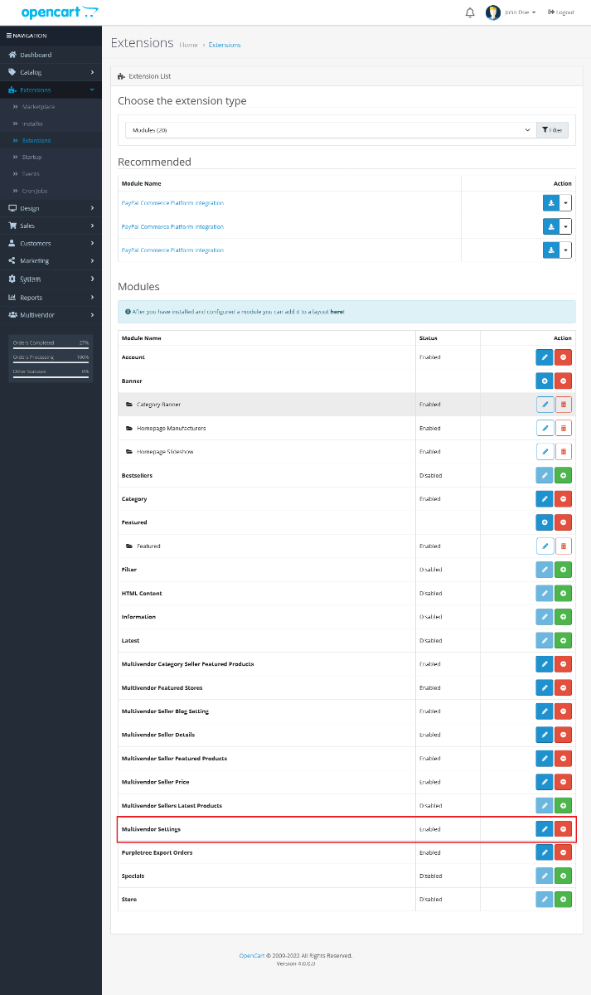Add a new Banner module instance
591x995 pixels.
(545, 381)
